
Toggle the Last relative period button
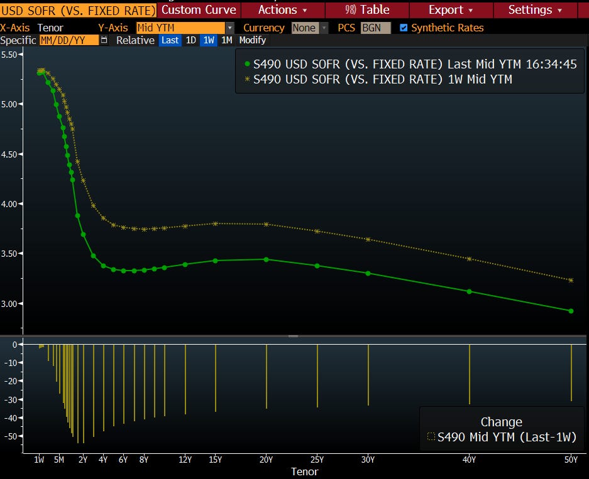(170, 40)
